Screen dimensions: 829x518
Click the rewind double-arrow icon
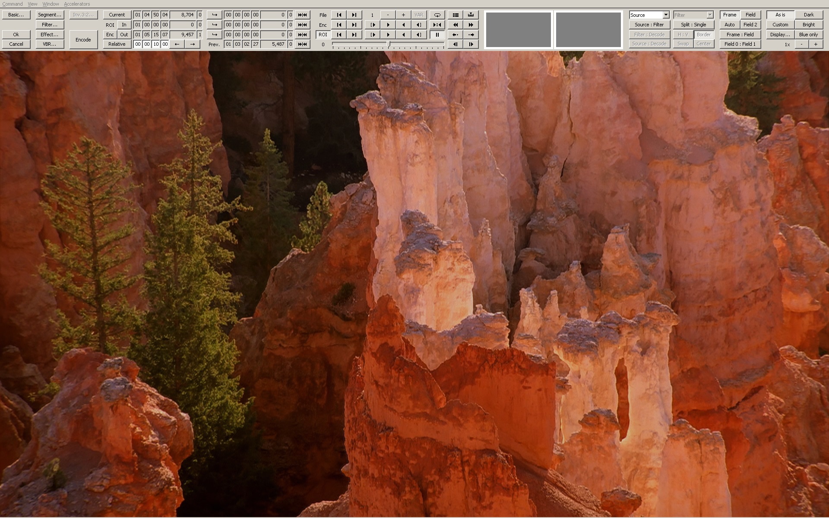point(455,25)
